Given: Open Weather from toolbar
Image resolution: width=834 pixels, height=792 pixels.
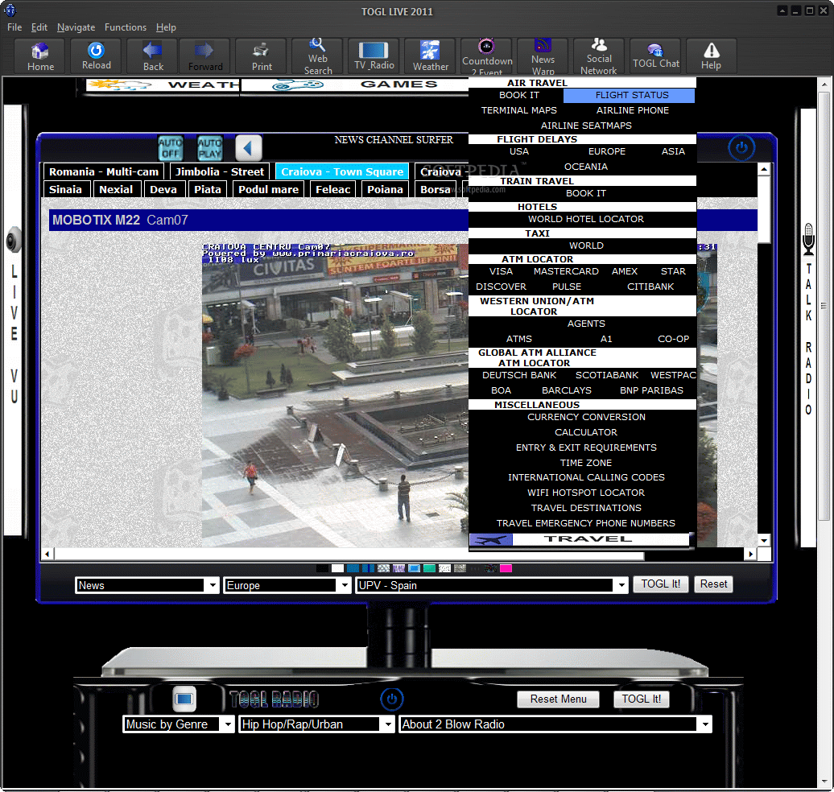Looking at the screenshot, I should [431, 56].
